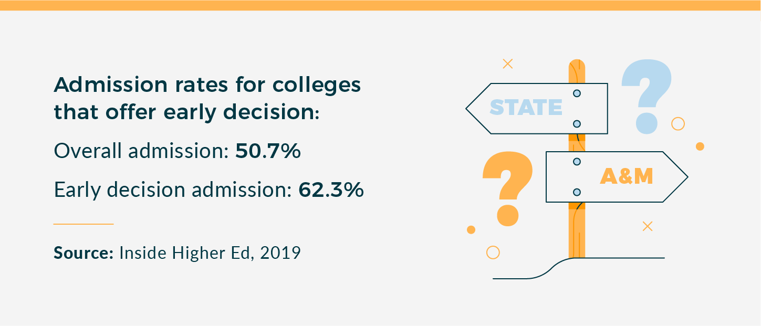Click the curved ground line under signpost
761x326 pixels.
coord(579,268)
